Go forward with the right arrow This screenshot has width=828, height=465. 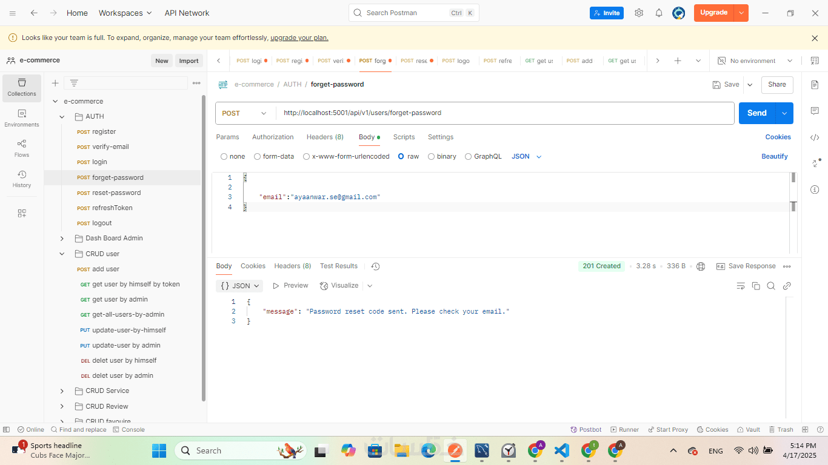point(53,13)
